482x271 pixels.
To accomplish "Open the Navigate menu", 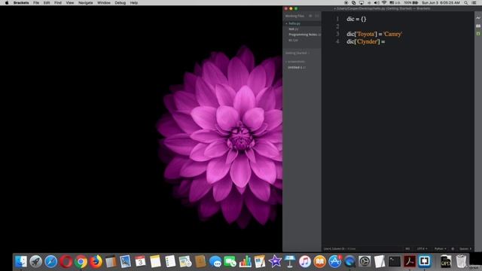I will 85,3.
